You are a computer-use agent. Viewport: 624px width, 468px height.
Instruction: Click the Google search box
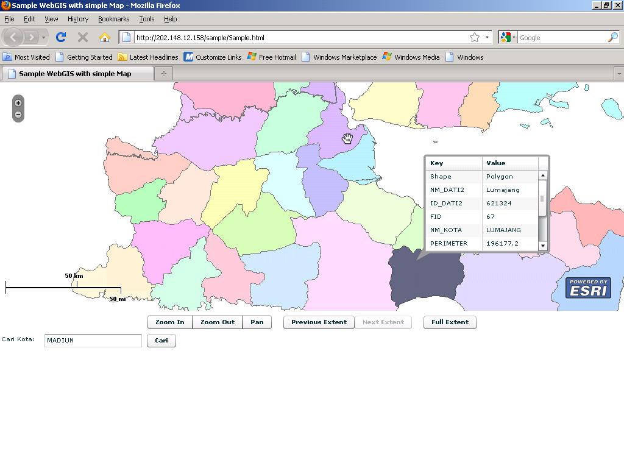click(562, 37)
